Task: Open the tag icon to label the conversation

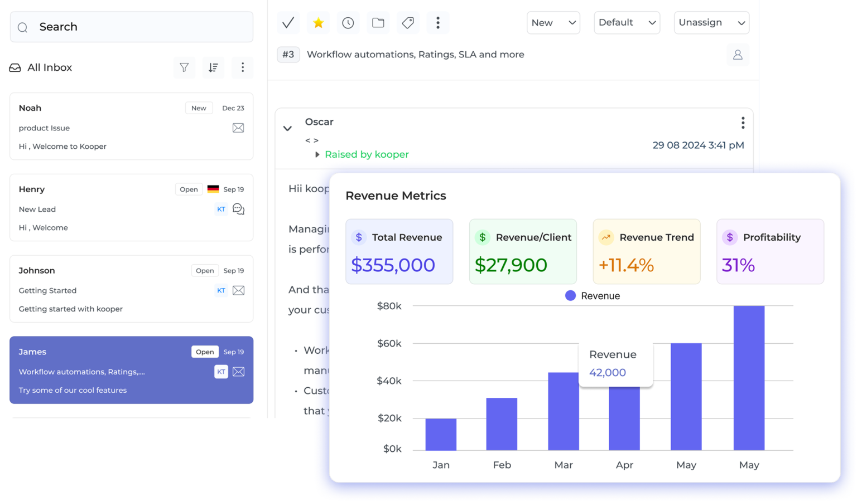Action: (x=408, y=23)
